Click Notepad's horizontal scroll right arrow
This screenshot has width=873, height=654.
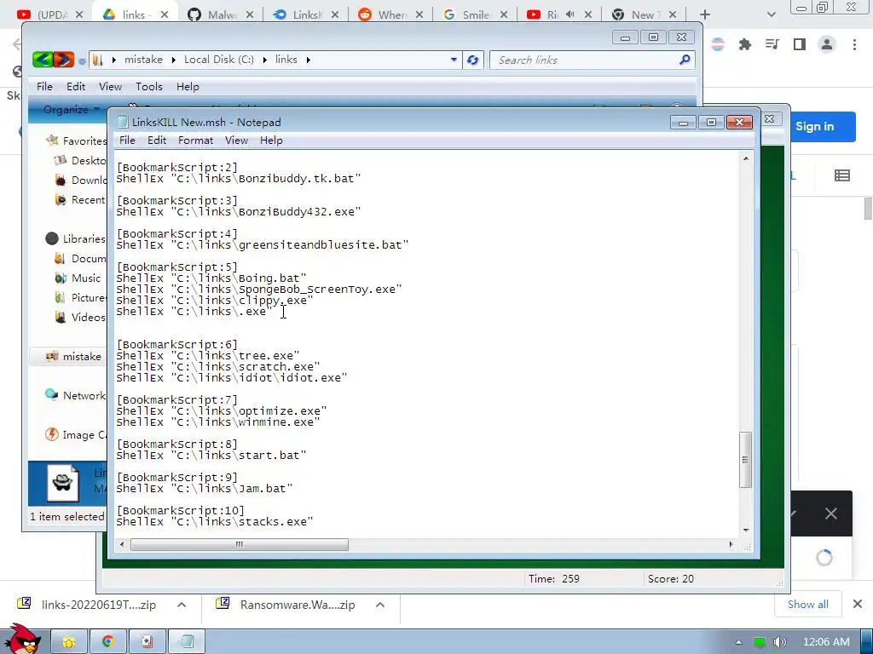click(x=731, y=544)
